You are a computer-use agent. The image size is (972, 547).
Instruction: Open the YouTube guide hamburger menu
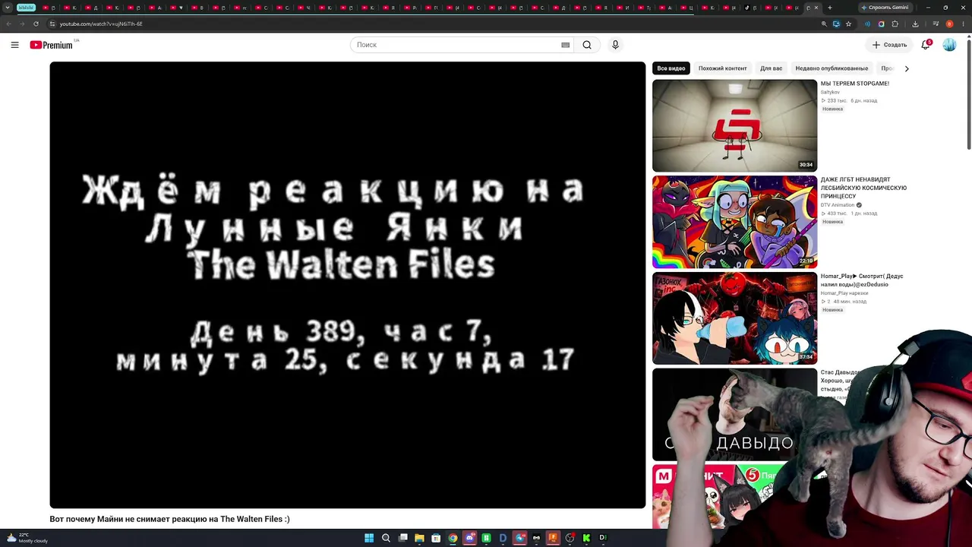(x=14, y=45)
